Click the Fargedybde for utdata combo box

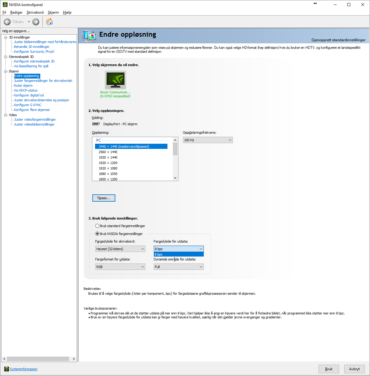click(x=179, y=249)
